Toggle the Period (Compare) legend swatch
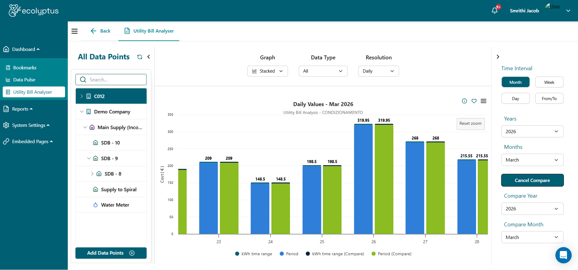The image size is (578, 270). tap(373, 254)
